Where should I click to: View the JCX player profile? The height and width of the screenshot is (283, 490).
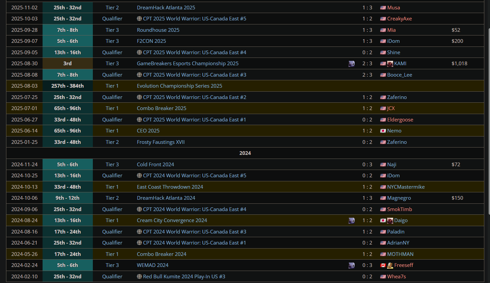391,108
